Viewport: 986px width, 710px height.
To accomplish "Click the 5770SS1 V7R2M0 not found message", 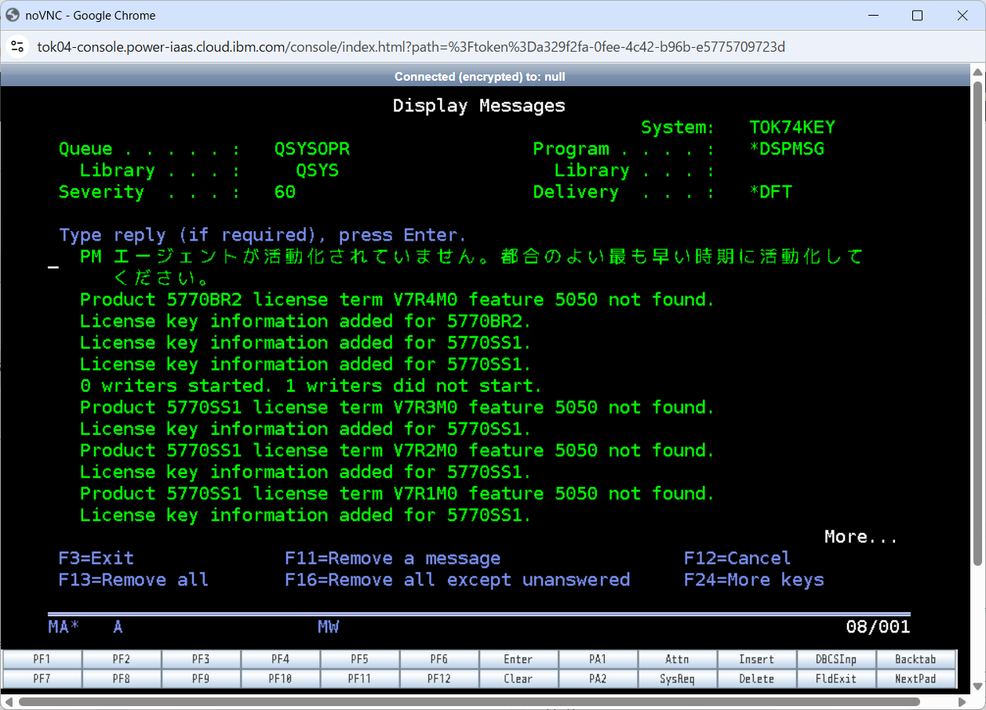I will coord(398,451).
